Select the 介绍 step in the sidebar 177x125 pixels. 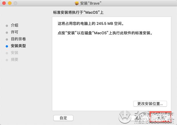point(15,25)
